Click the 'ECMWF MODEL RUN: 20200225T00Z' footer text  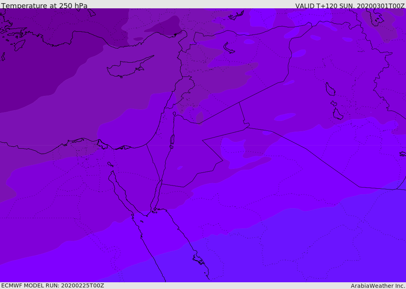coord(53,285)
